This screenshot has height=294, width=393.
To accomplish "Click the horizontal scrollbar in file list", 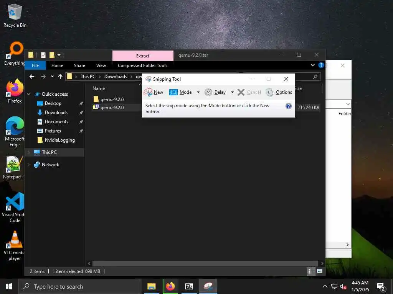I will click(205, 263).
